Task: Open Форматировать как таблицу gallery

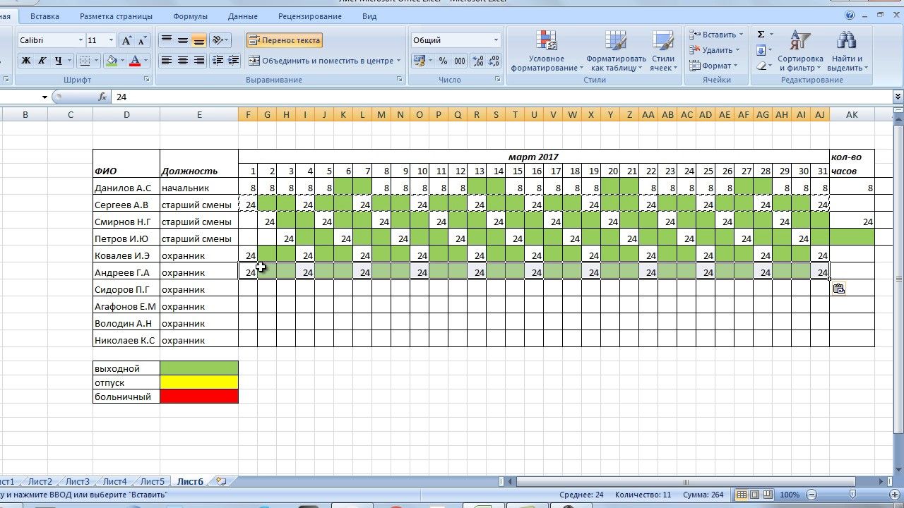Action: 616,51
